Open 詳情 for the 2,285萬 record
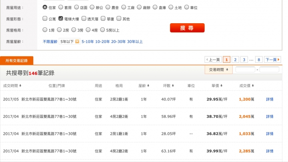Screen dimensions: 288x162 coord(270,151)
